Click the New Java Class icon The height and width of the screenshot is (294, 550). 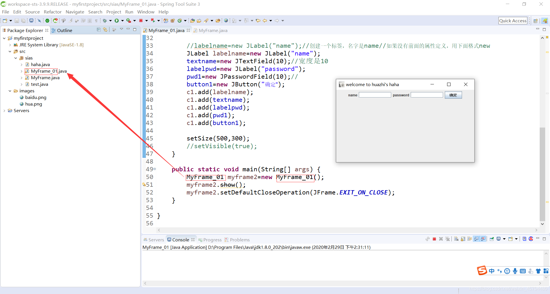pos(179,21)
